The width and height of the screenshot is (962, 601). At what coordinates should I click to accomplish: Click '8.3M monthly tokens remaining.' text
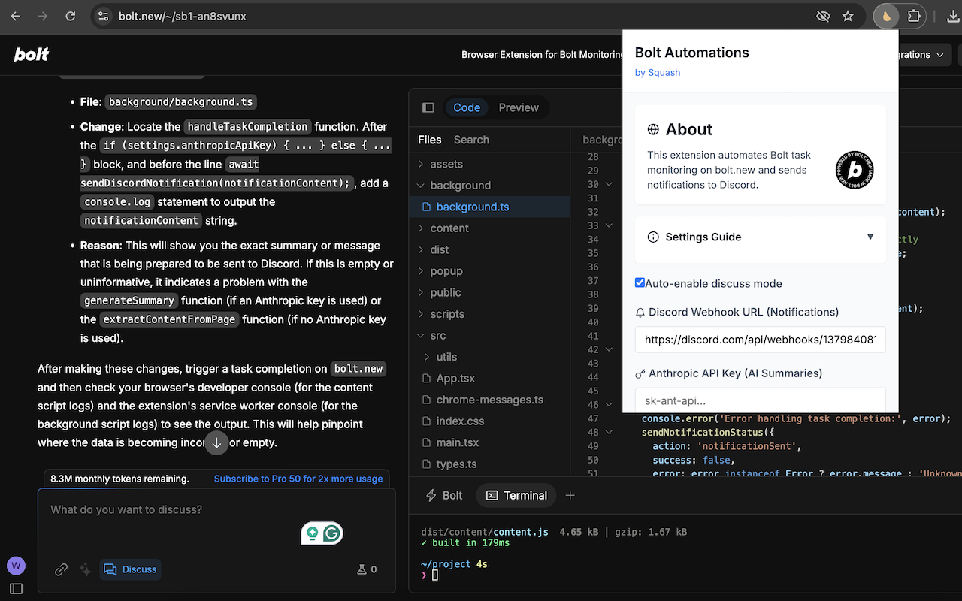click(x=120, y=479)
